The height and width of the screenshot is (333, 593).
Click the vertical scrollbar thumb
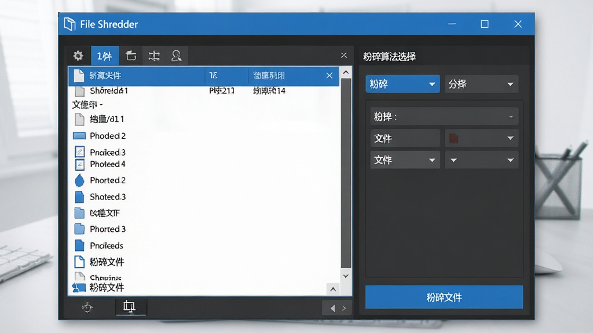346,173
